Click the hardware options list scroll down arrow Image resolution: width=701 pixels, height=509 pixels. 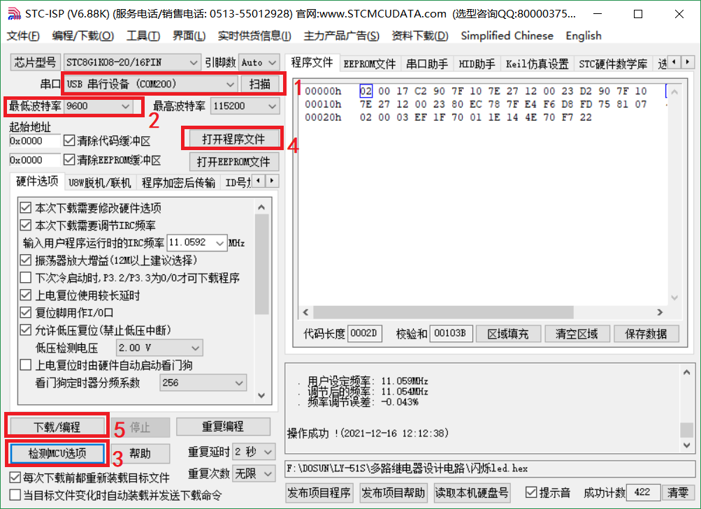[x=261, y=396]
